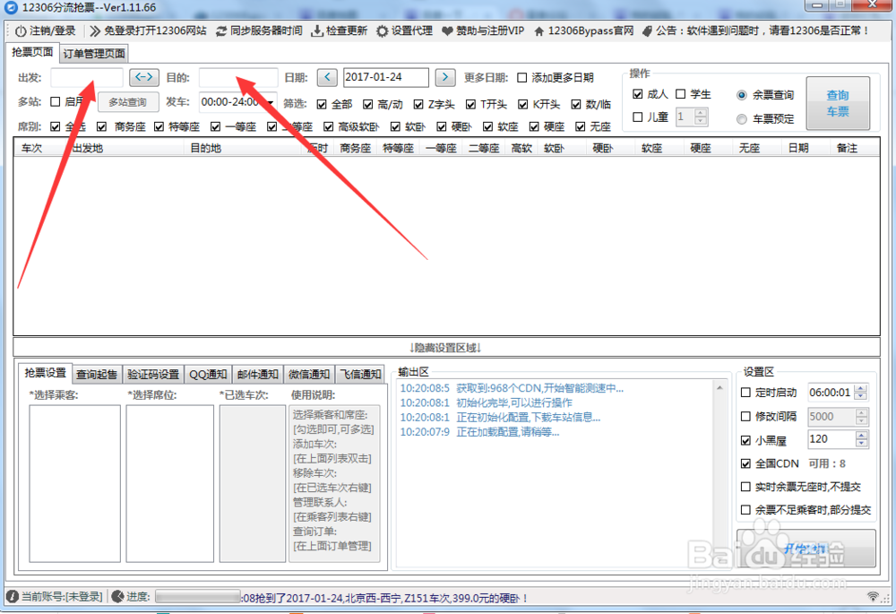896x614 pixels.
Task: Click the 选择席位 list box
Action: tap(170, 484)
